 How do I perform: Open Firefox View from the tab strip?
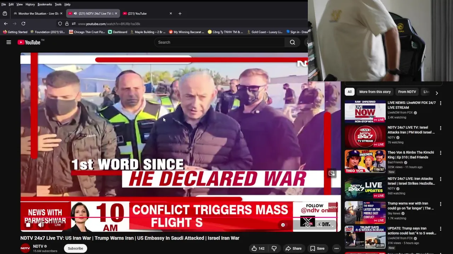pos(5,13)
